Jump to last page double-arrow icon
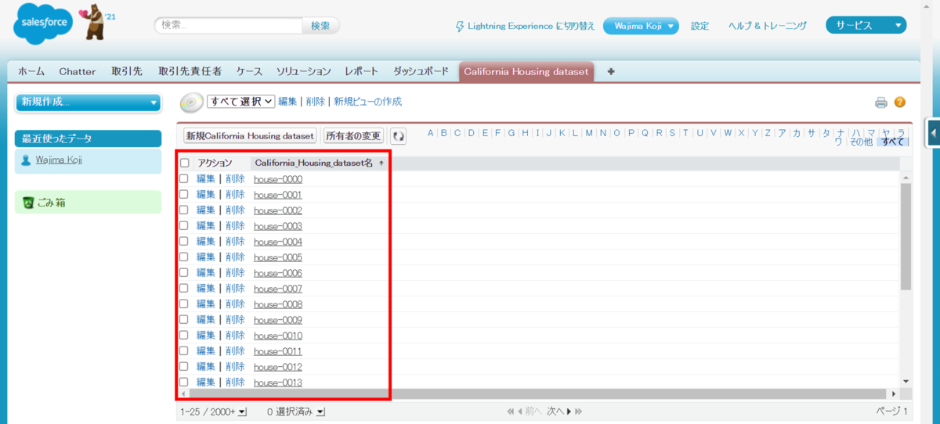Image resolution: width=940 pixels, height=424 pixels. tap(579, 411)
